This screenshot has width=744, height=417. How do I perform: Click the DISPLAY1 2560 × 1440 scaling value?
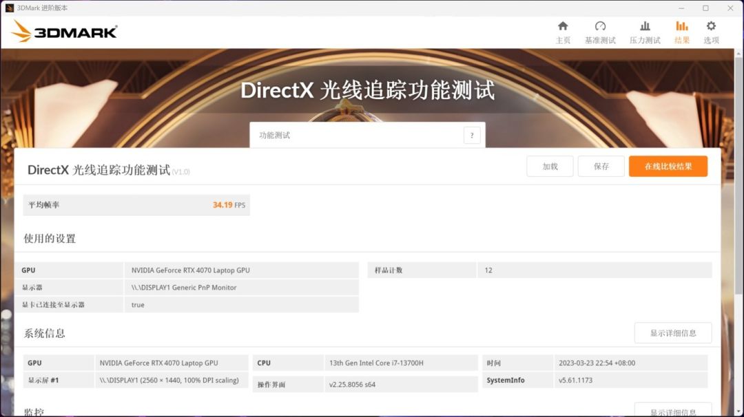pyautogui.click(x=169, y=380)
